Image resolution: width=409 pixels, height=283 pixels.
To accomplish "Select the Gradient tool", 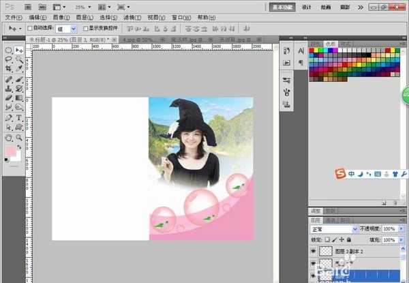I will click(x=19, y=98).
